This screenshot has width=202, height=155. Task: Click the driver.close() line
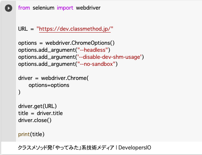pos(35,120)
